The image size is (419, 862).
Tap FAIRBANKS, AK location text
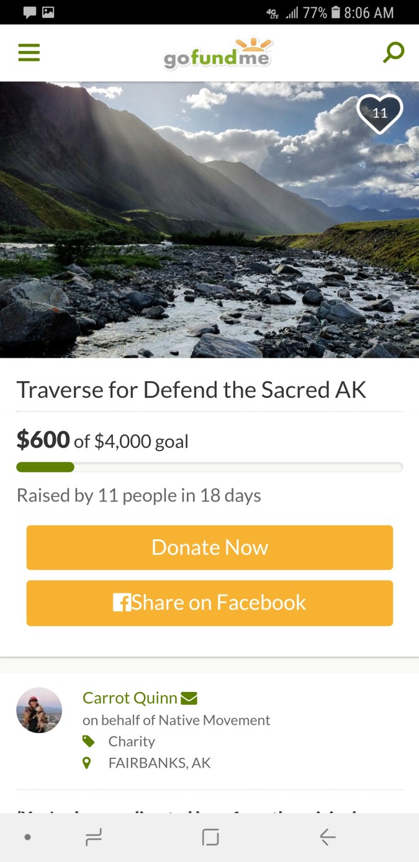tap(160, 763)
